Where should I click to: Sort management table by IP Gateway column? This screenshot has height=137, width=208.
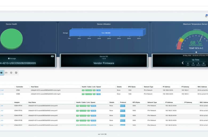(x=185, y=87)
